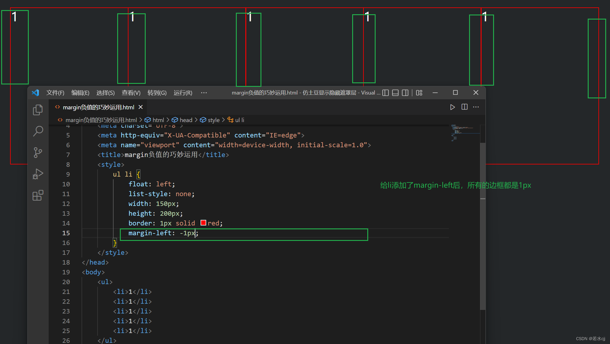This screenshot has height=344, width=610.
Task: Open the 运行(R) menu
Action: 183,93
